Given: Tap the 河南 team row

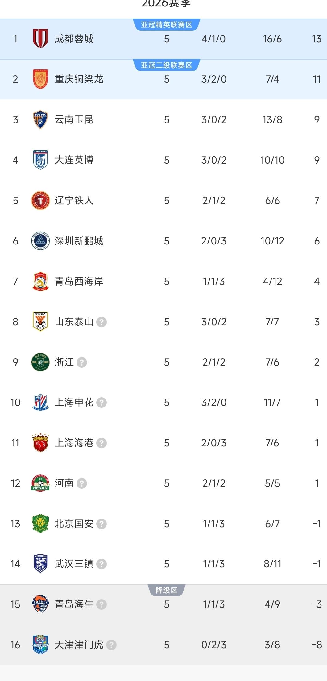Looking at the screenshot, I should pyautogui.click(x=163, y=483).
